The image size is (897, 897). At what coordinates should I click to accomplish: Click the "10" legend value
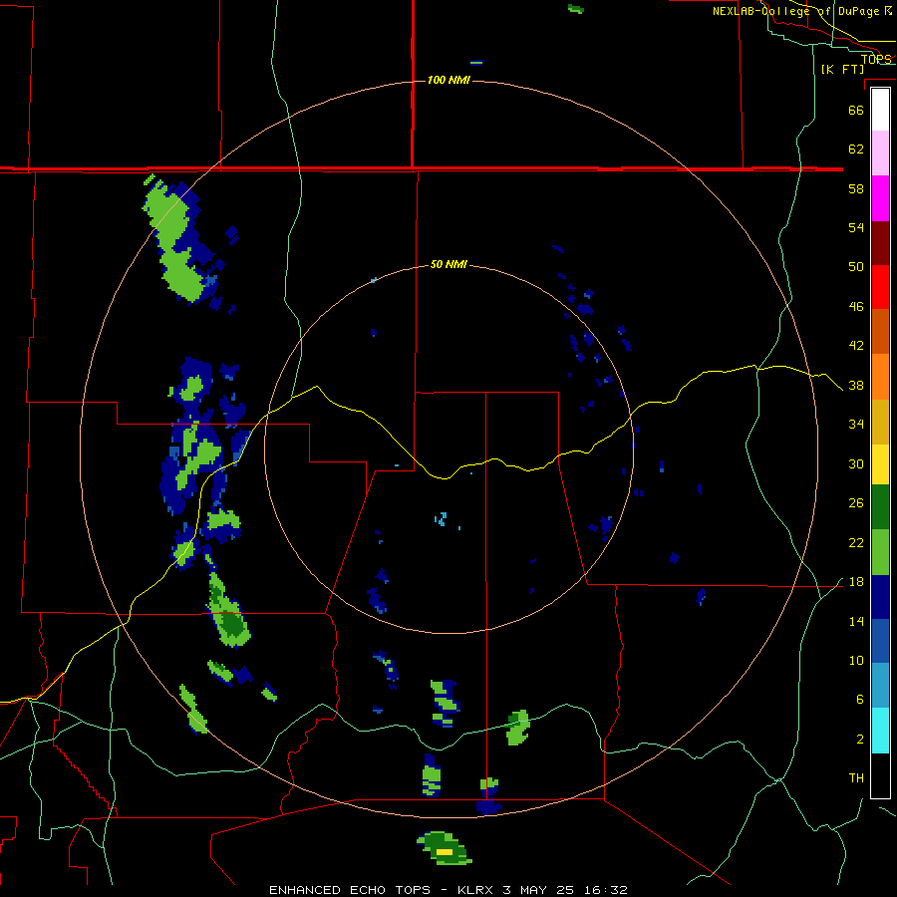click(x=856, y=661)
